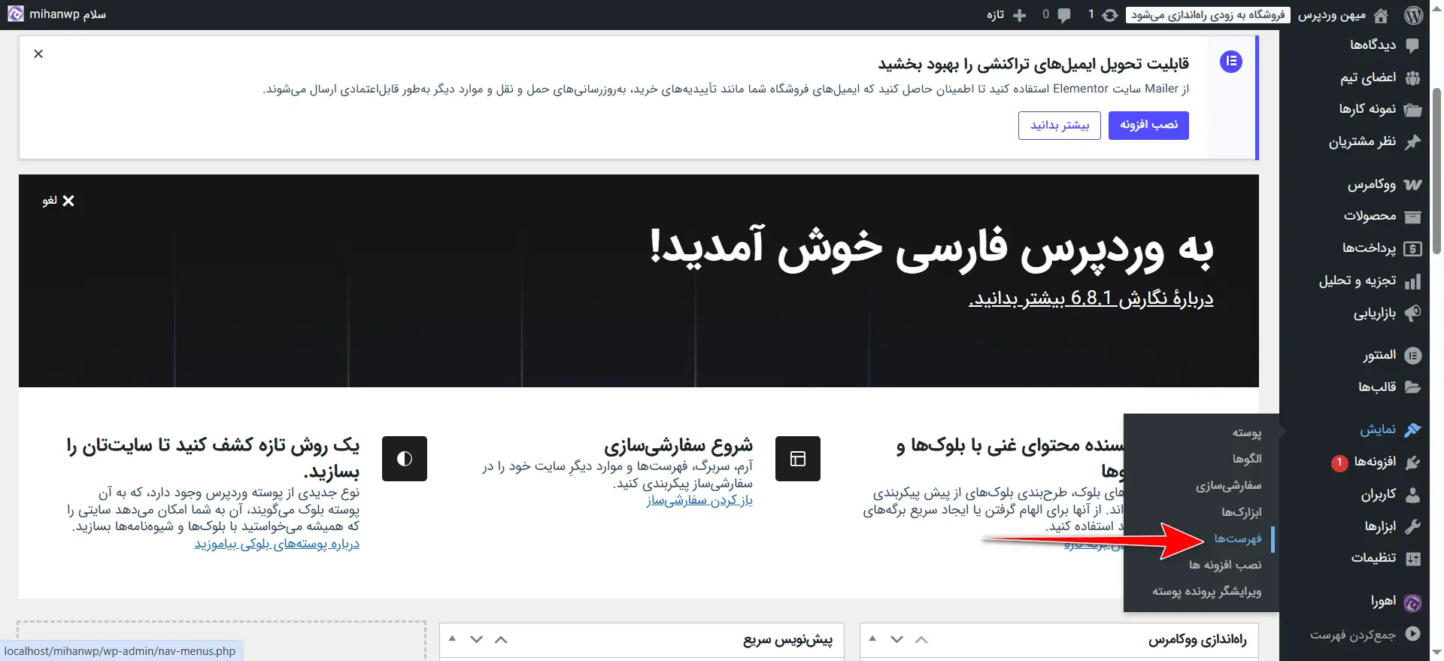Click the نصب افزونه button in the notice
Screen dimensions: 1444x661
point(1148,125)
